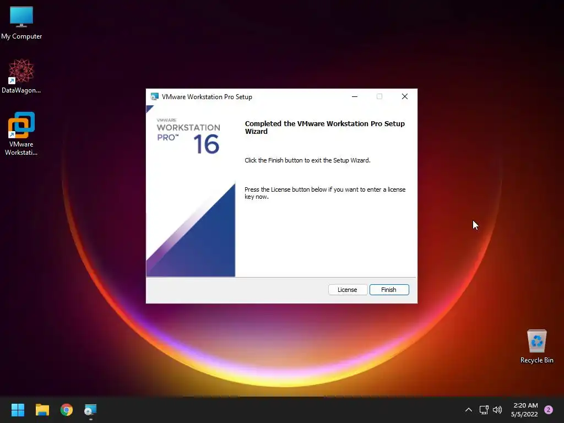
Task: Open clock showing 2:20 AM
Action: click(x=524, y=410)
